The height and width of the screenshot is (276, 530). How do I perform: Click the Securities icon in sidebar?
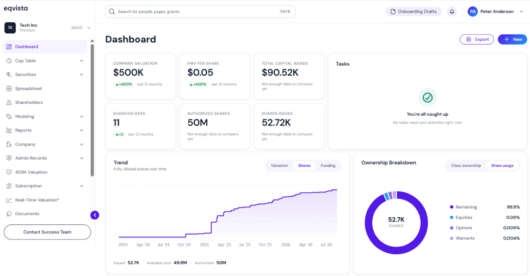click(9, 74)
